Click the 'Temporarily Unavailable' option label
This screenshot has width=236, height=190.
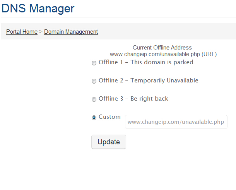[x=164, y=80]
